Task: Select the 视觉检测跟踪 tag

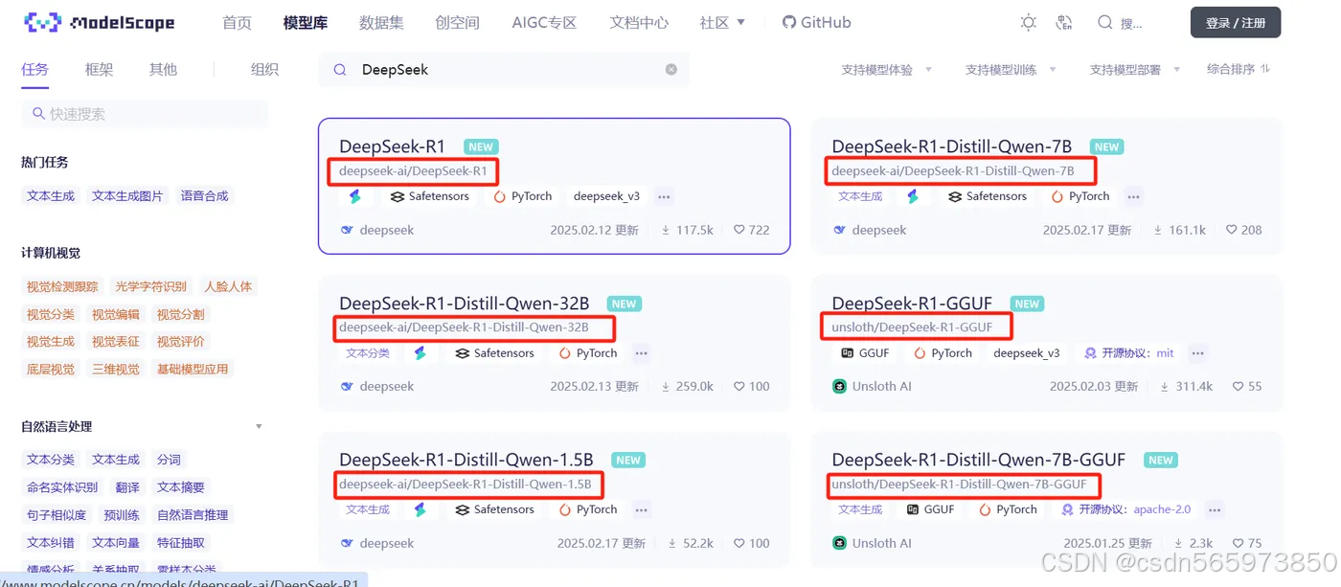Action: click(x=62, y=286)
